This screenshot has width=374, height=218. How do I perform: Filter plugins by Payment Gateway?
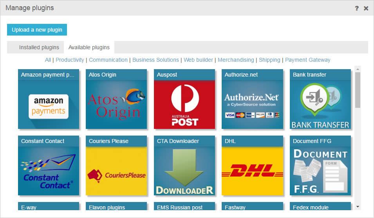click(307, 60)
